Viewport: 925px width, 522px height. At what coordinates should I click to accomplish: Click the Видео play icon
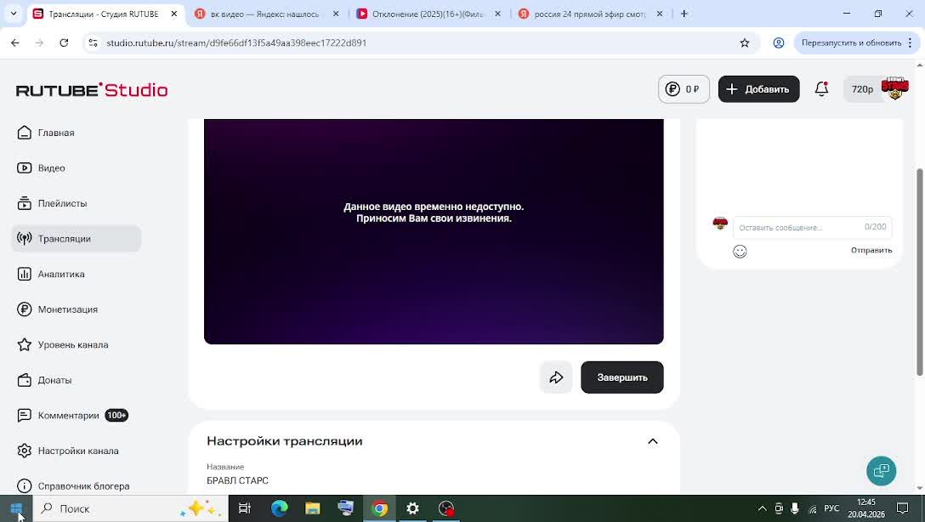tap(24, 168)
